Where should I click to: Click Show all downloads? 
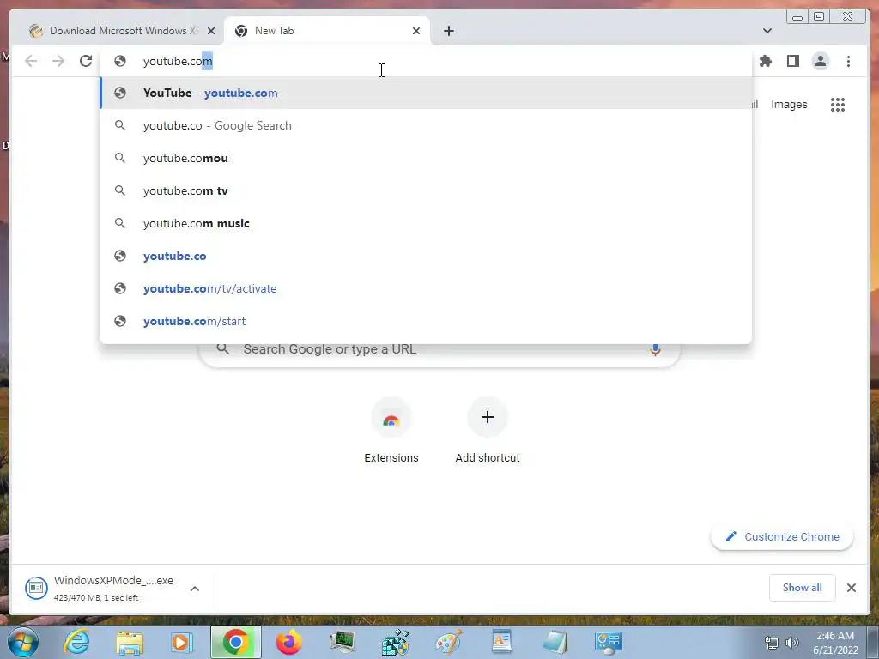(x=803, y=588)
